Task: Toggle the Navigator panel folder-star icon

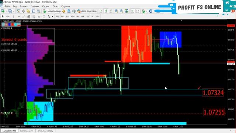Action: pyautogui.click(x=28, y=11)
